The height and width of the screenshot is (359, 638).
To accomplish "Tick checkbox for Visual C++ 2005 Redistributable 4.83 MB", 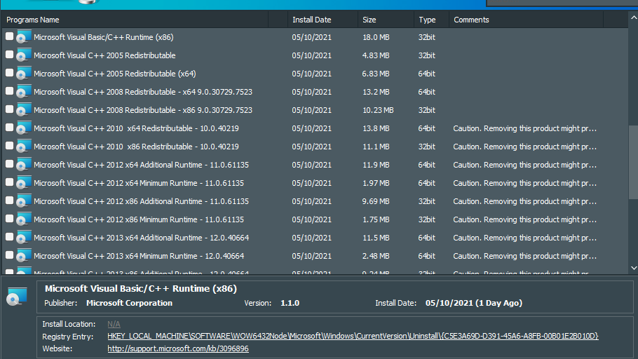I will [x=9, y=55].
